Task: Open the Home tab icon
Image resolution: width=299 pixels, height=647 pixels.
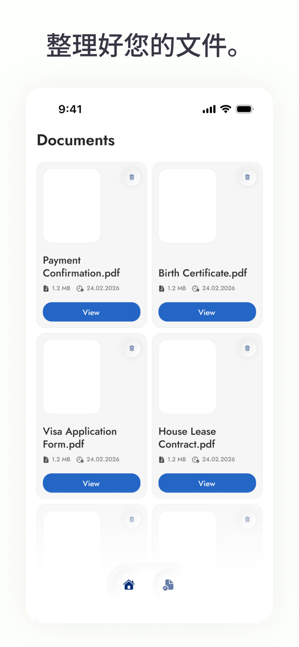Action: [x=129, y=585]
